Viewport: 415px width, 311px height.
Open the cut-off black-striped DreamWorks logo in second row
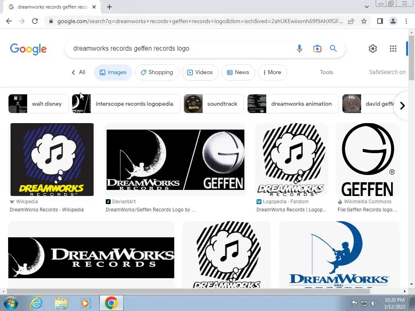(227, 255)
